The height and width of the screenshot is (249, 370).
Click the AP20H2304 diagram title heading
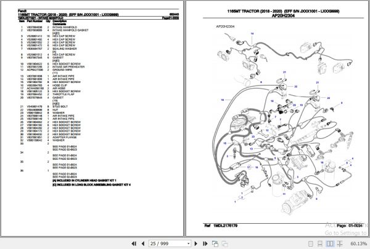point(283,15)
